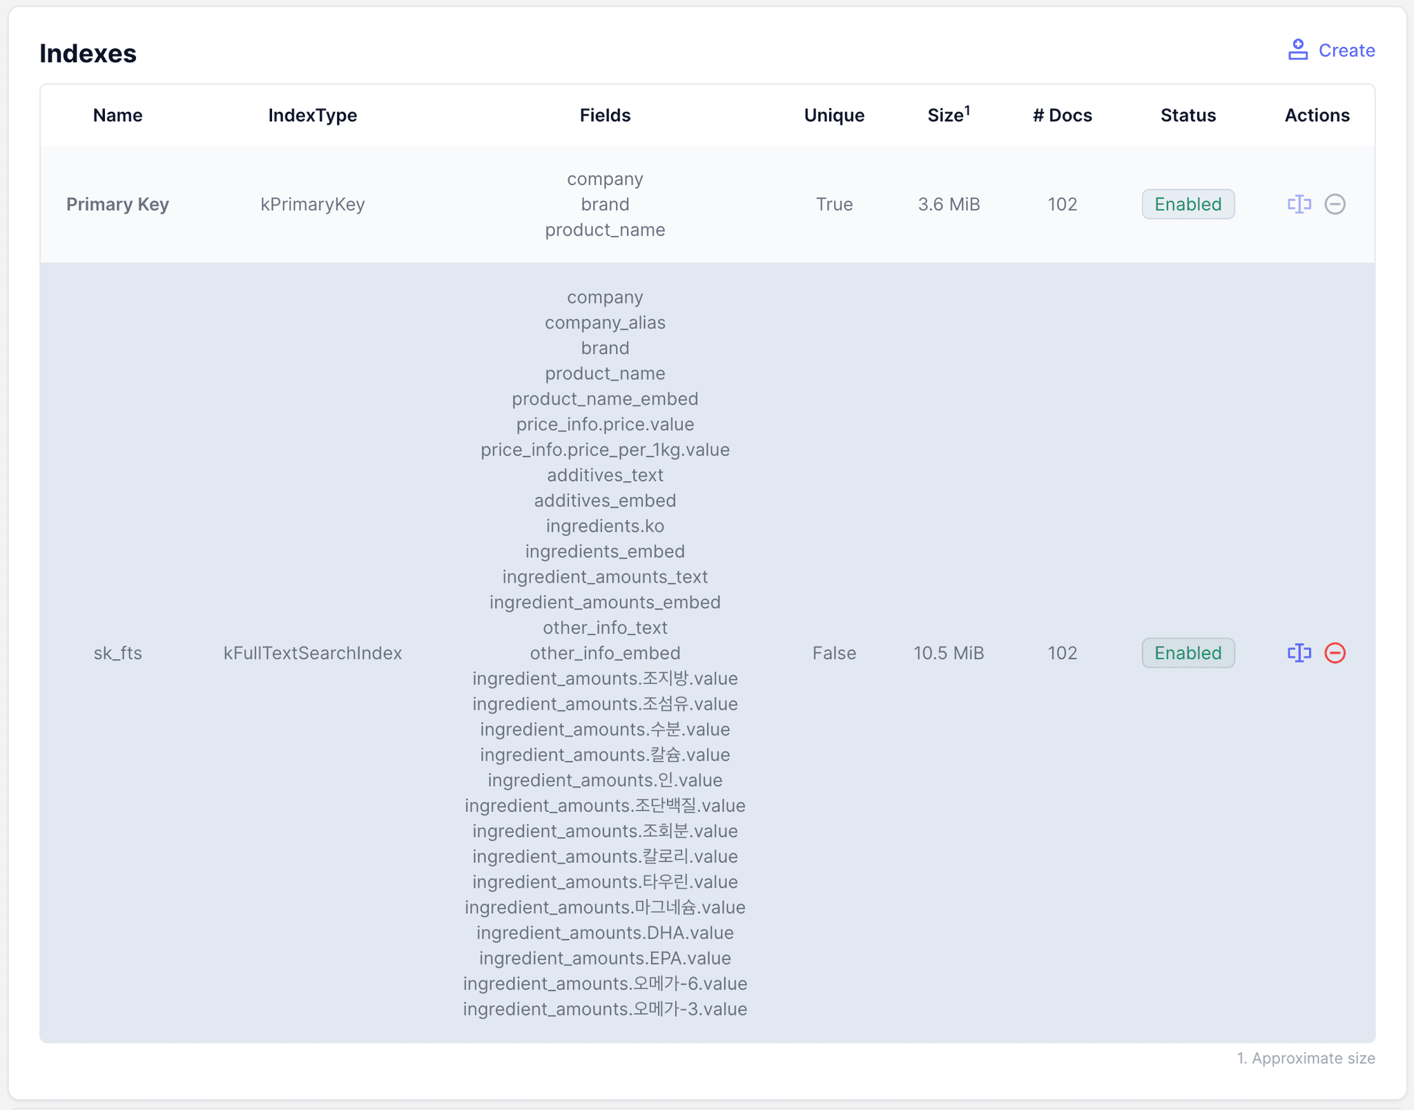The image size is (1414, 1110).
Task: Select the Primary Key row name
Action: click(x=117, y=204)
